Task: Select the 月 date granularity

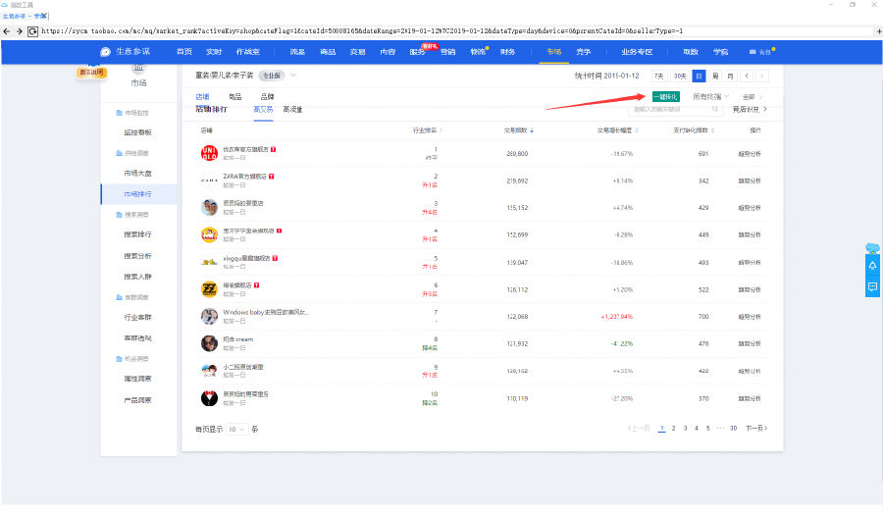Action: [730, 76]
